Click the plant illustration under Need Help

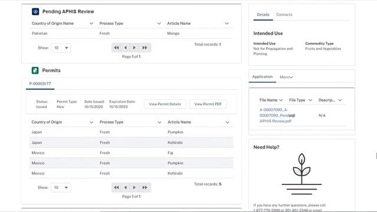(x=302, y=174)
